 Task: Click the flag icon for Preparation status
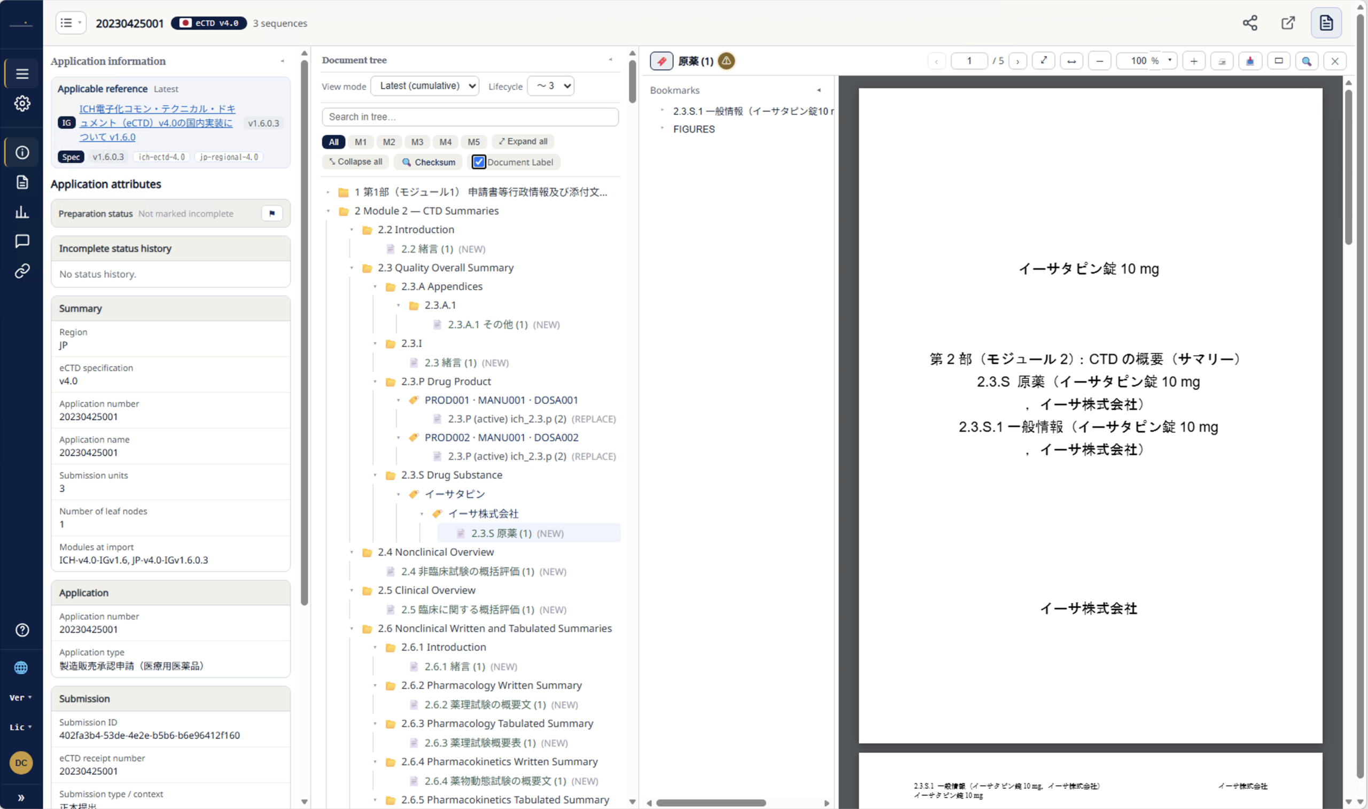272,213
